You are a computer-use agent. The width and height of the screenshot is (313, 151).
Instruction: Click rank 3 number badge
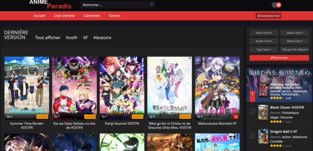pyautogui.click(x=252, y=136)
